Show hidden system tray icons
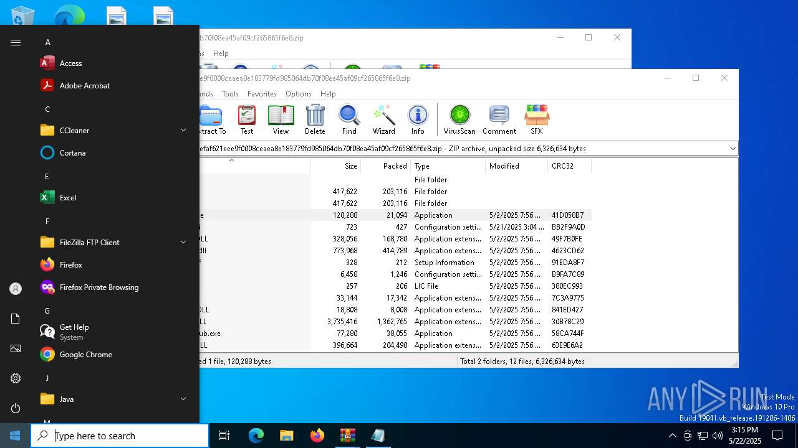 [x=672, y=436]
